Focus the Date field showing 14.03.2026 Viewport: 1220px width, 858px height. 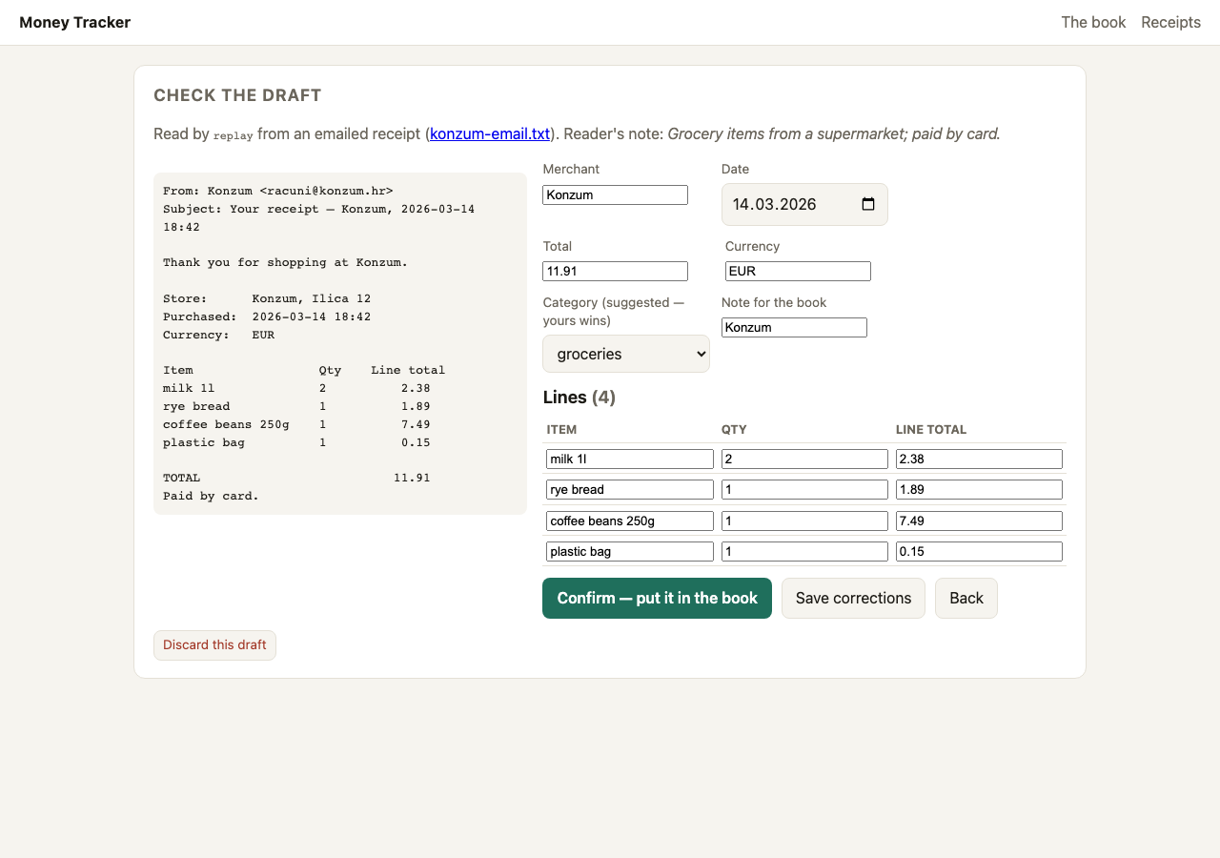click(804, 204)
